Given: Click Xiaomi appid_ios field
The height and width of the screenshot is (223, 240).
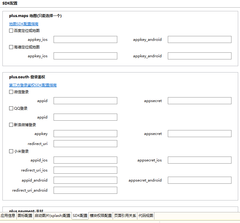Looking at the screenshot, I should pyautogui.click(x=85, y=160).
